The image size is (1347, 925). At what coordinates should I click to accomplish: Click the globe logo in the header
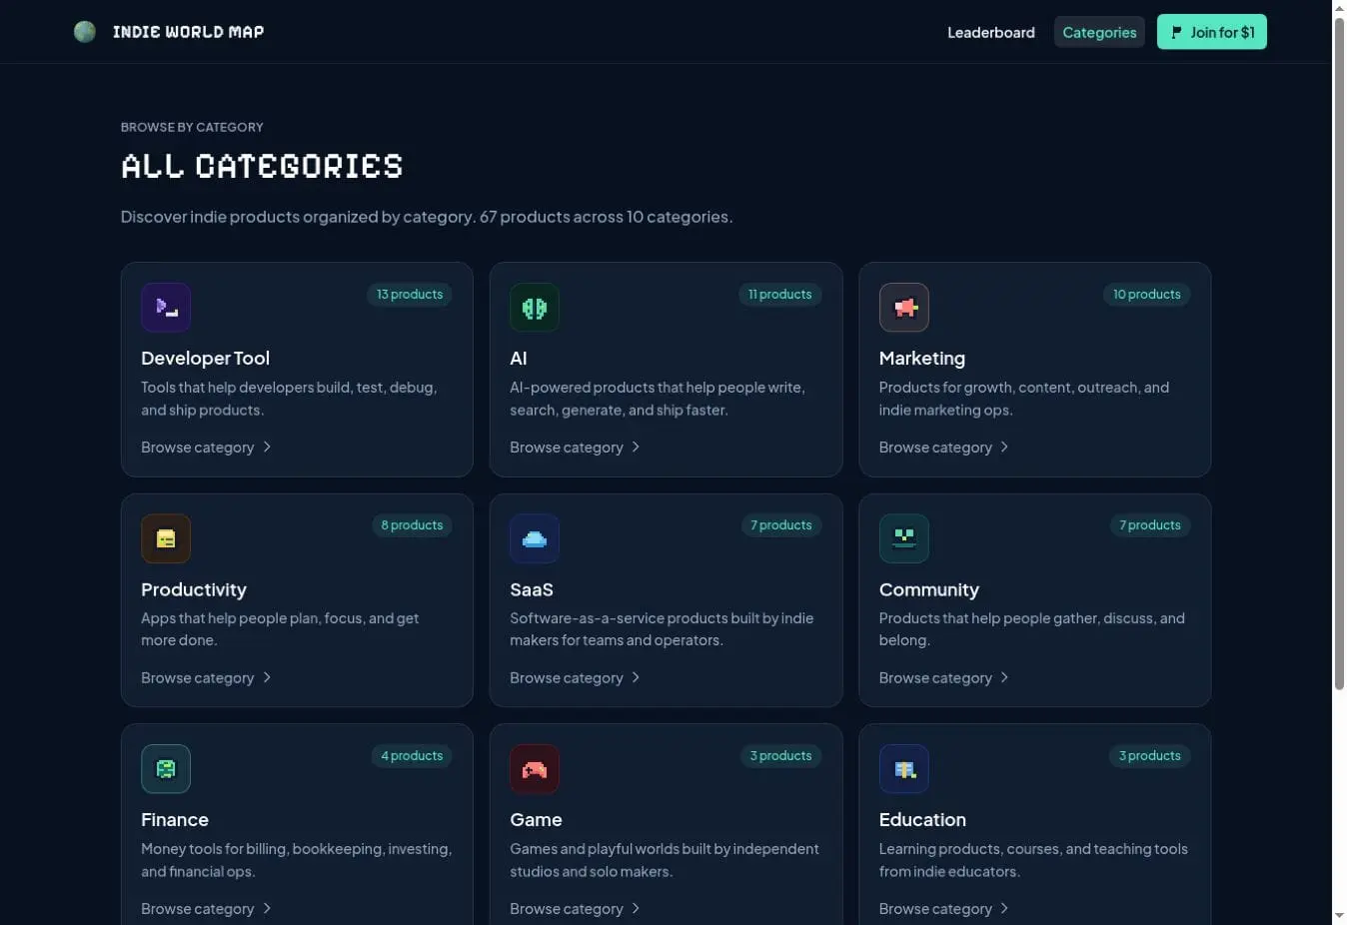coord(85,32)
